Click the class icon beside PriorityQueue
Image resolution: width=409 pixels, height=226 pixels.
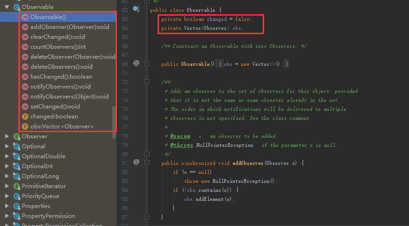pos(17,196)
